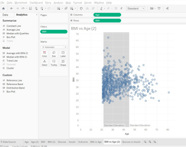Click the highlight pen icon
The height and width of the screenshot is (147, 186).
coord(101,8)
